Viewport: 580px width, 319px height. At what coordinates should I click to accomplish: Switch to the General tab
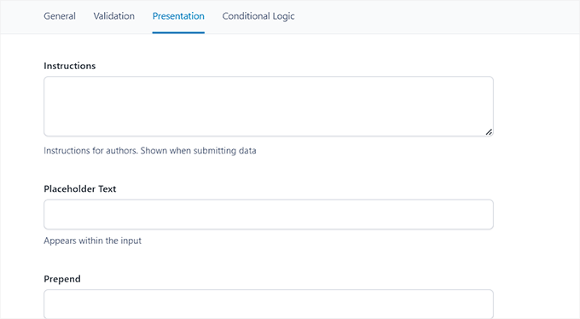(x=60, y=16)
